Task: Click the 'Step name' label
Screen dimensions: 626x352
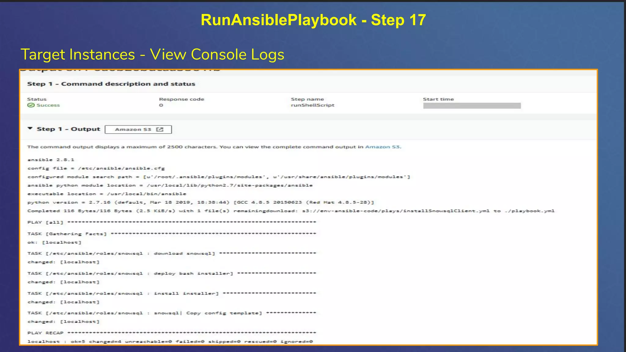Action: click(x=307, y=99)
